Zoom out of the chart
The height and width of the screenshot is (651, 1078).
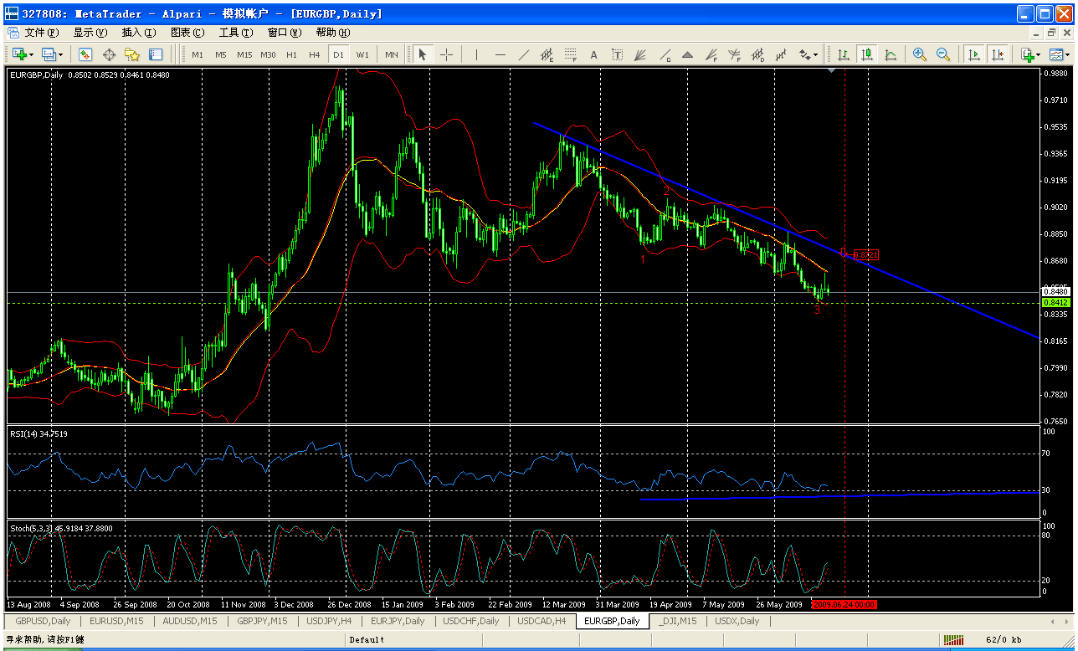pos(943,54)
